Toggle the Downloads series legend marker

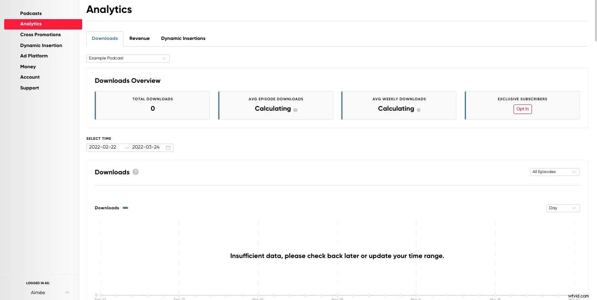[x=126, y=208]
